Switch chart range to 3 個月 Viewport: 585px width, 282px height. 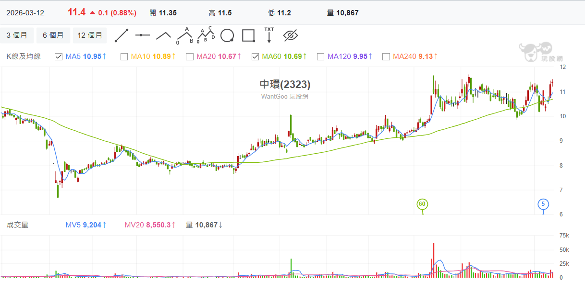17,35
